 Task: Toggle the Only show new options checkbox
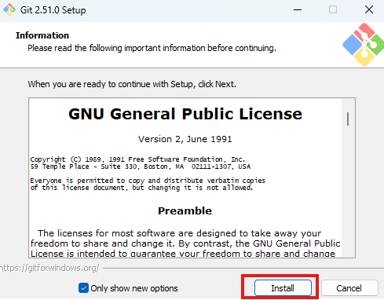(x=83, y=288)
